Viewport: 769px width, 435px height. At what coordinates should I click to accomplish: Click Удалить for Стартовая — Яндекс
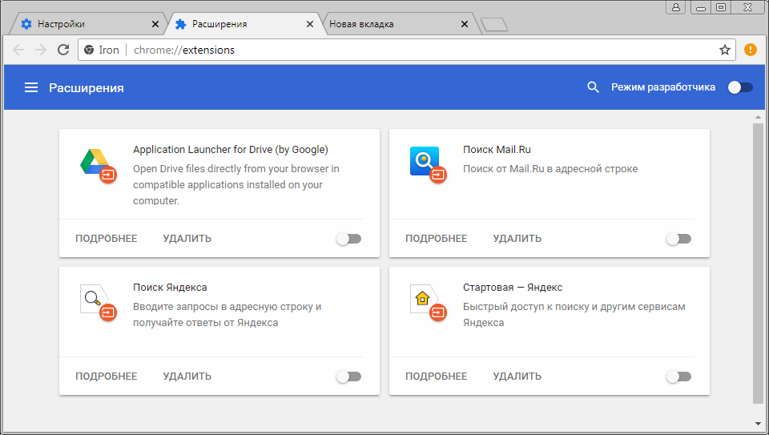[x=517, y=377]
